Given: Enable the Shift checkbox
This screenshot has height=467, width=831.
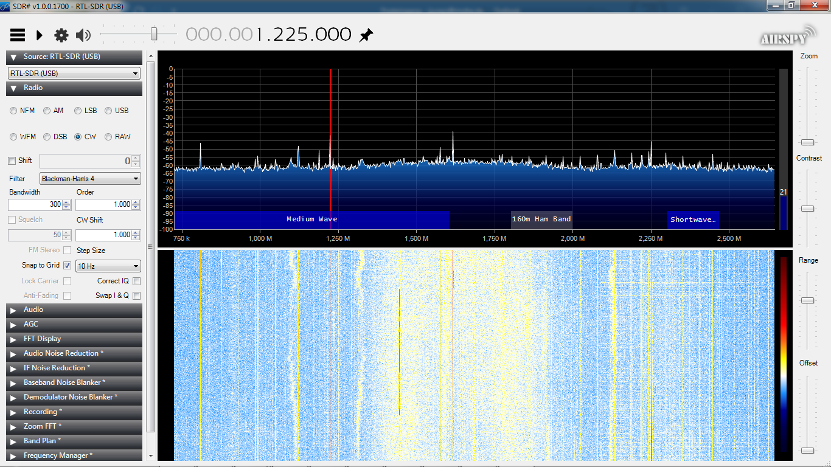Looking at the screenshot, I should tap(12, 161).
